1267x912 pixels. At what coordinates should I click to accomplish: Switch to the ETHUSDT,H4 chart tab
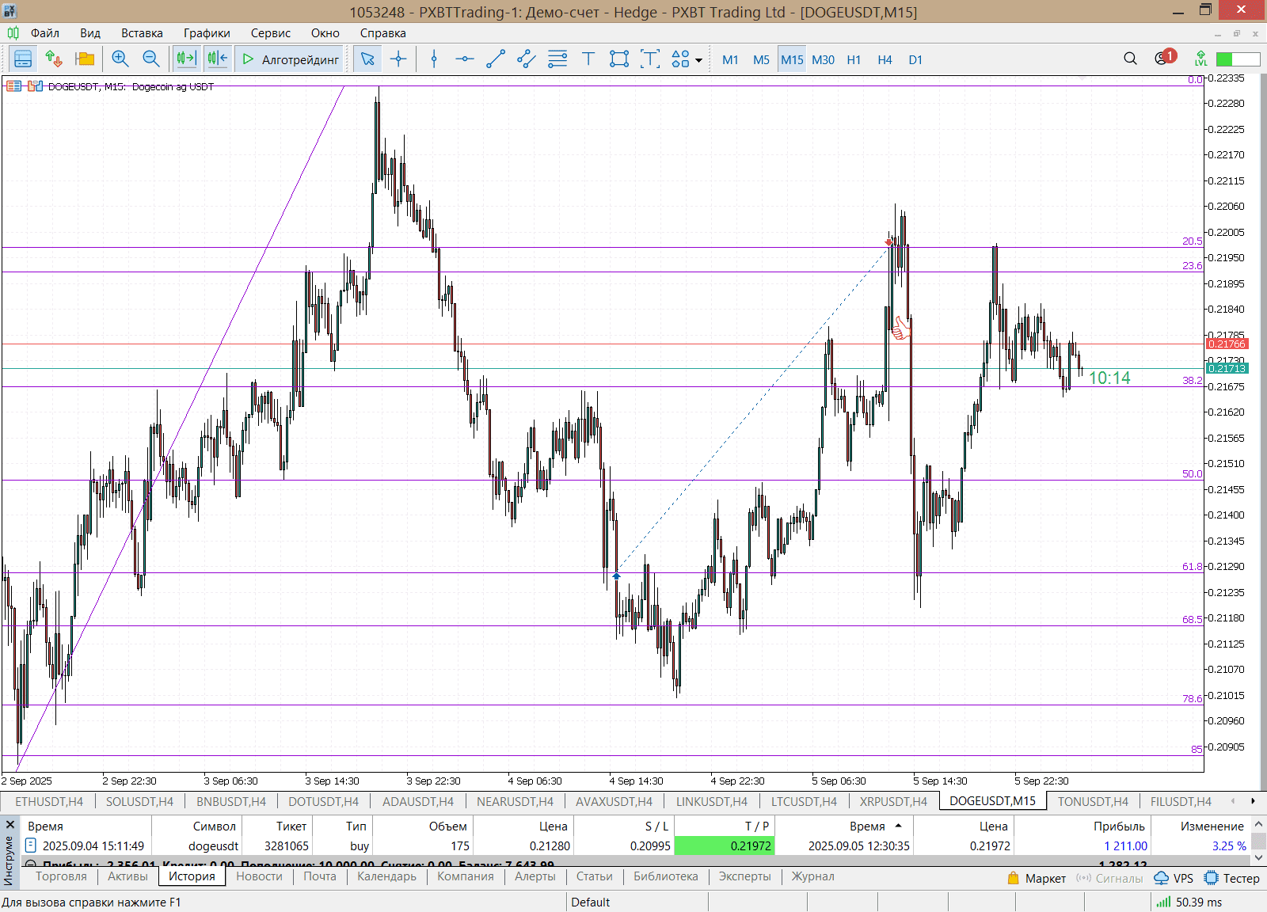point(49,801)
